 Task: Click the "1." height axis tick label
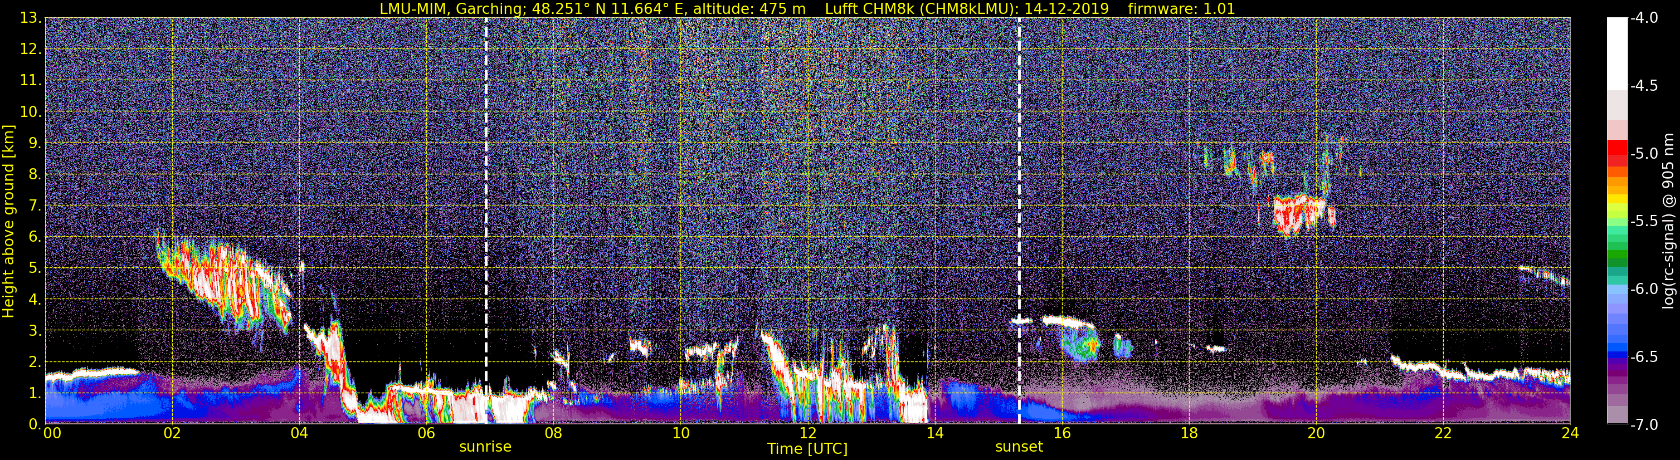[x=35, y=394]
